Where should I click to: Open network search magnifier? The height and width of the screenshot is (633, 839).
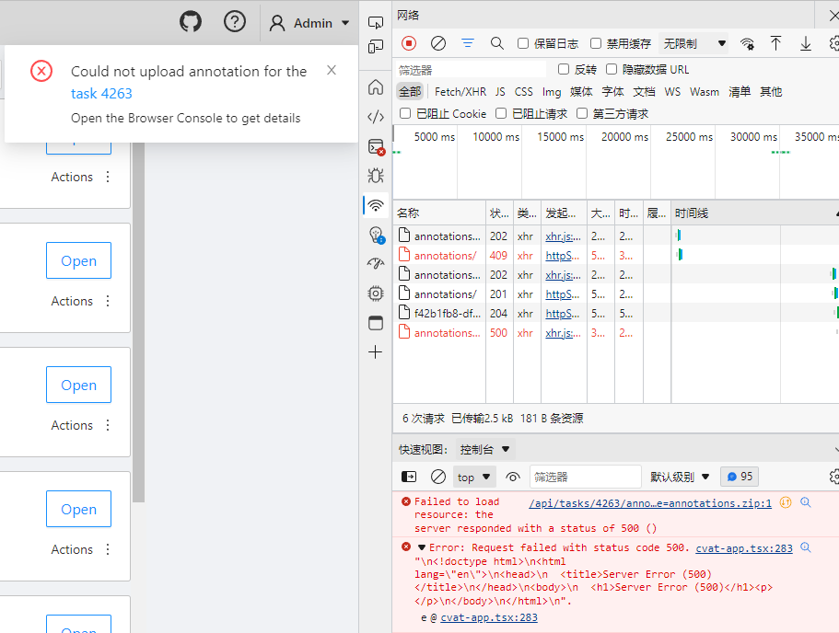point(497,43)
